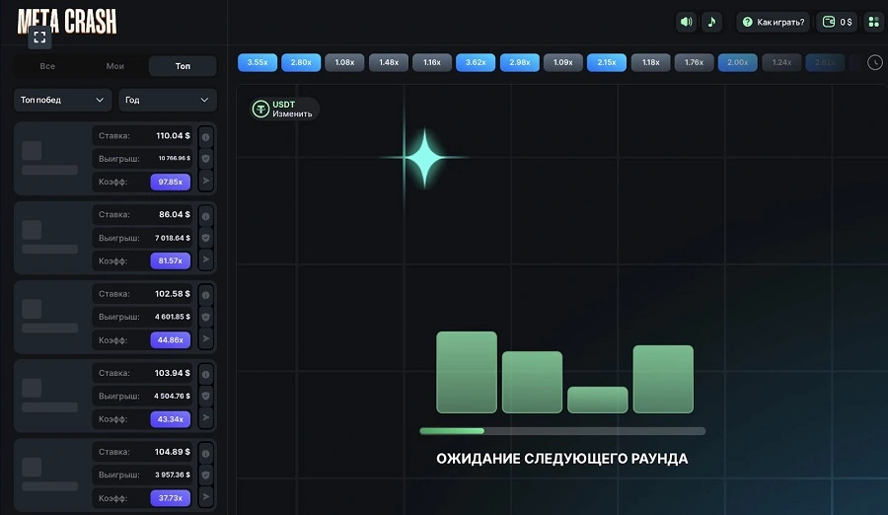Click the 3.62x history chip
The height and width of the screenshot is (515, 888).
476,62
